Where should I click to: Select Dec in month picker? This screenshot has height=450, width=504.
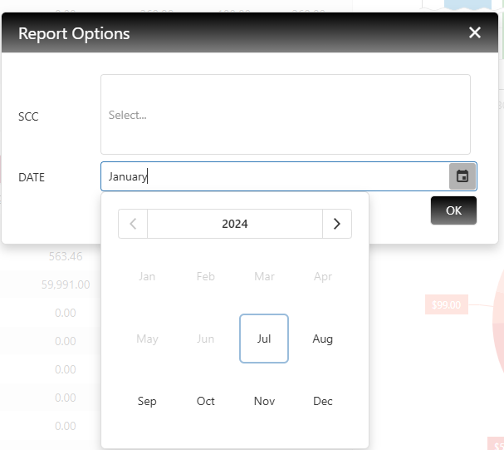coord(323,401)
